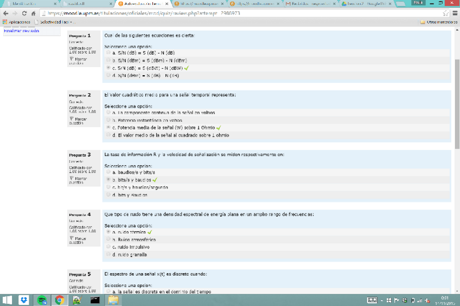Open the network signal tray icon
Image resolution: width=460 pixels, height=306 pixels.
tap(420, 300)
